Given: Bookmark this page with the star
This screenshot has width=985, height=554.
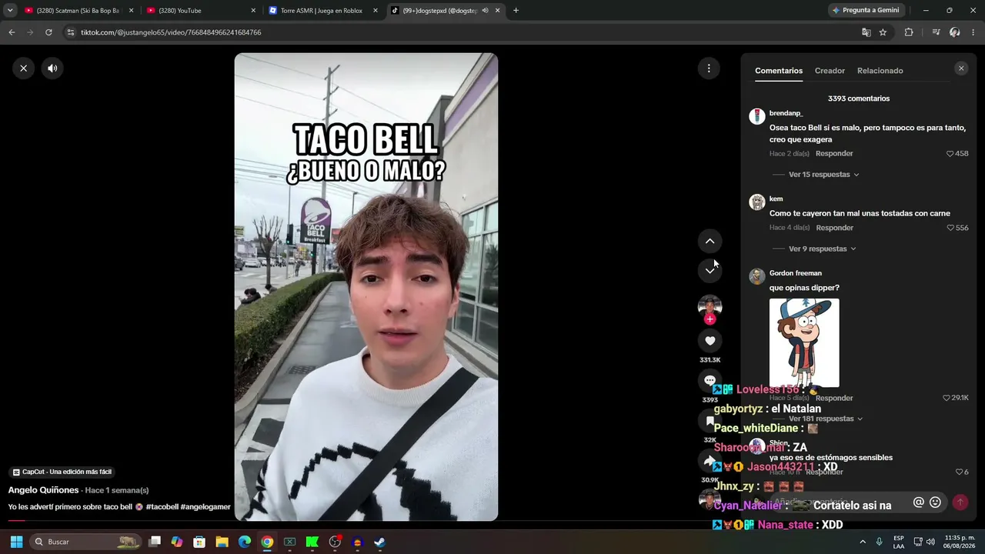Looking at the screenshot, I should [x=883, y=32].
